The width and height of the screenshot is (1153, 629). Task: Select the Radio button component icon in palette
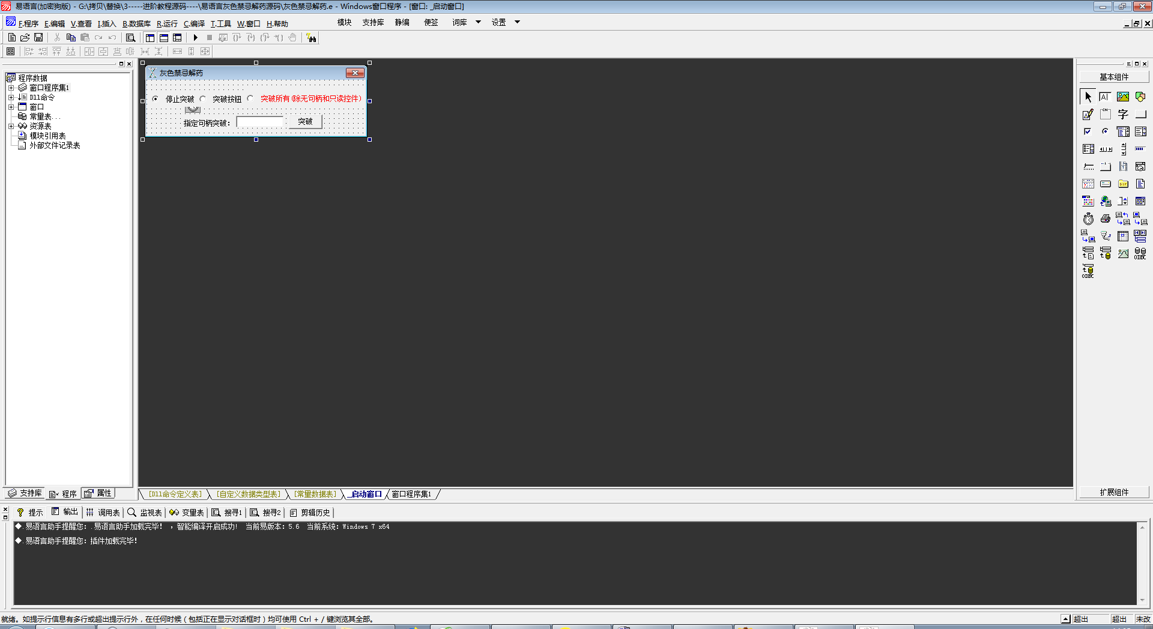click(1106, 131)
